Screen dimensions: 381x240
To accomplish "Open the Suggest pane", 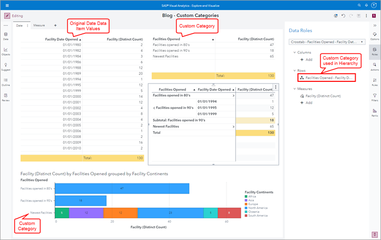I will tap(6, 67).
